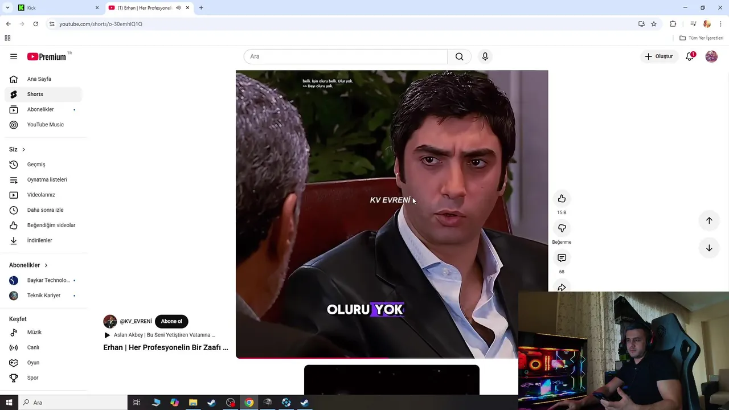Open Teknik Kariyer channel subscription

43,296
